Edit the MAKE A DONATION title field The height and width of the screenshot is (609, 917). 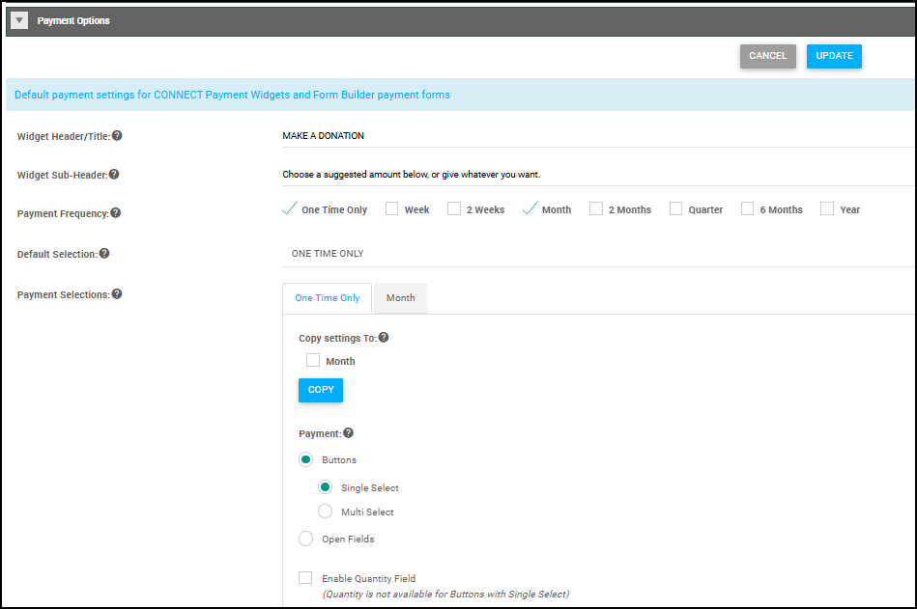pos(598,135)
